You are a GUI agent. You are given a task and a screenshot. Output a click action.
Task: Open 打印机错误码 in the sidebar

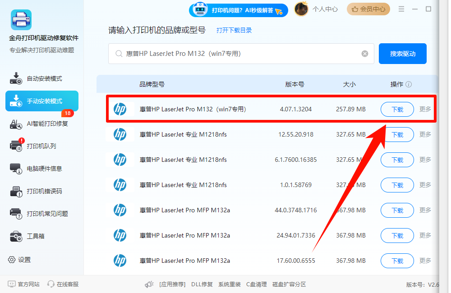(42, 191)
